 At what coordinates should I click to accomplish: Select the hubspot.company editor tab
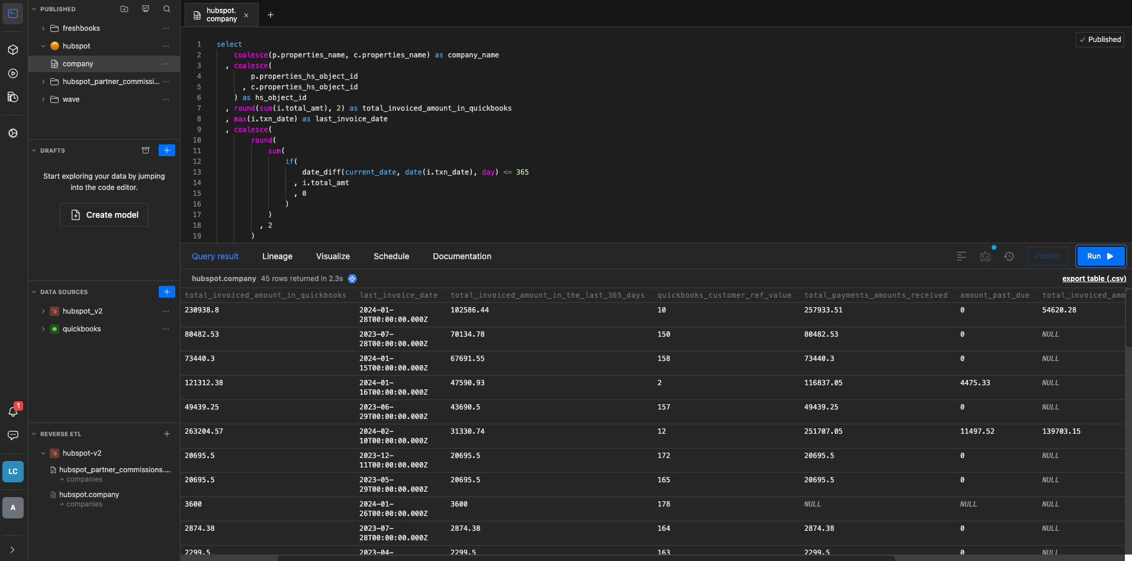pos(221,15)
